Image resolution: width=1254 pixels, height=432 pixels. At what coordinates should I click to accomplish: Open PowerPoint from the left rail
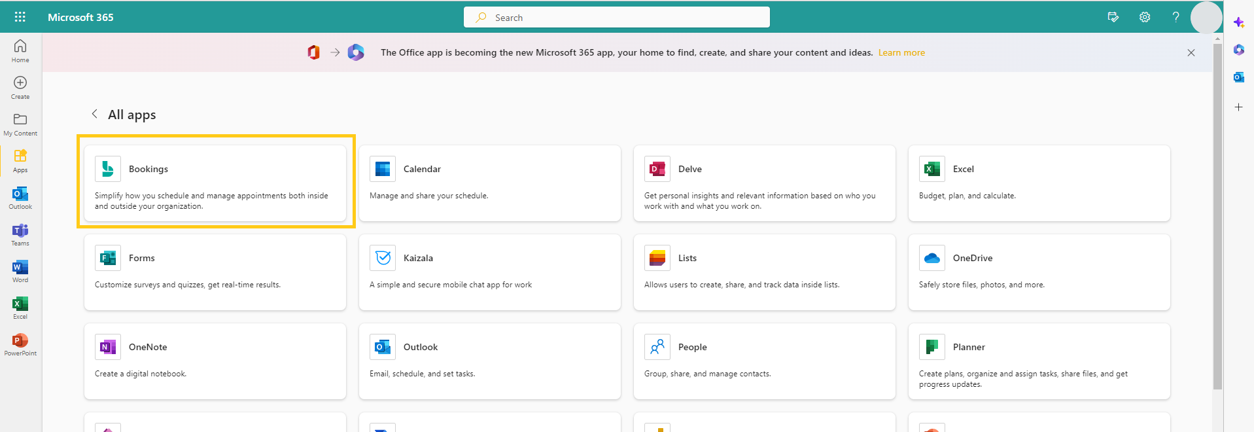click(20, 344)
